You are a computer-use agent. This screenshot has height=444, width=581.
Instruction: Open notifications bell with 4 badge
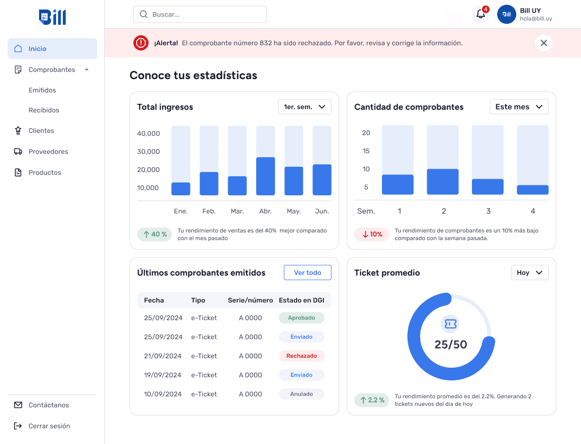point(481,14)
